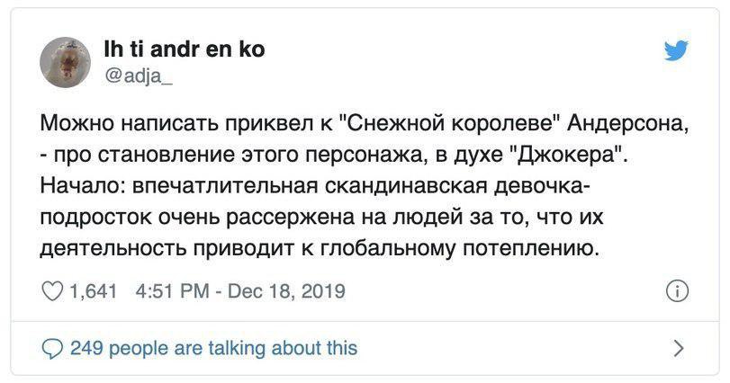Image resolution: width=730 pixels, height=383 pixels.
Task: Click the 4:51 PM - Dec 18, 2019 timestamp
Action: tap(240, 291)
